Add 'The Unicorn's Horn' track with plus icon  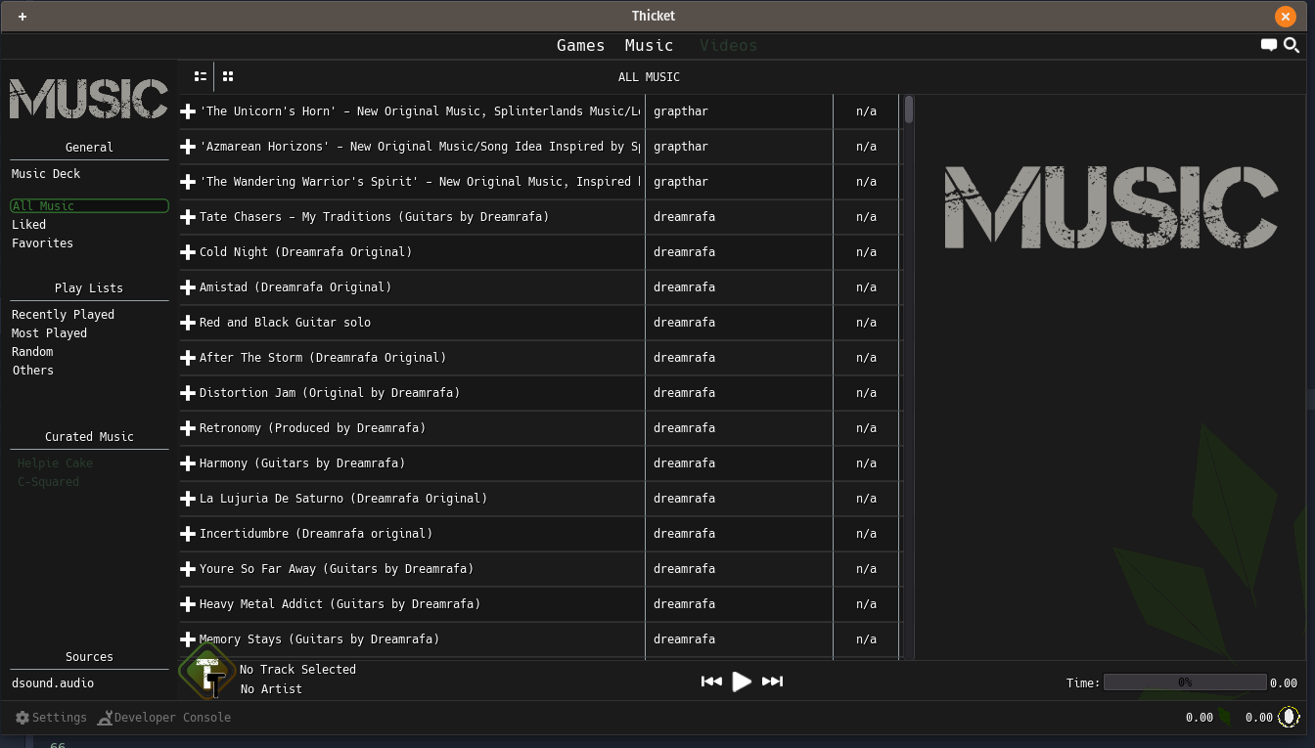[x=188, y=111]
